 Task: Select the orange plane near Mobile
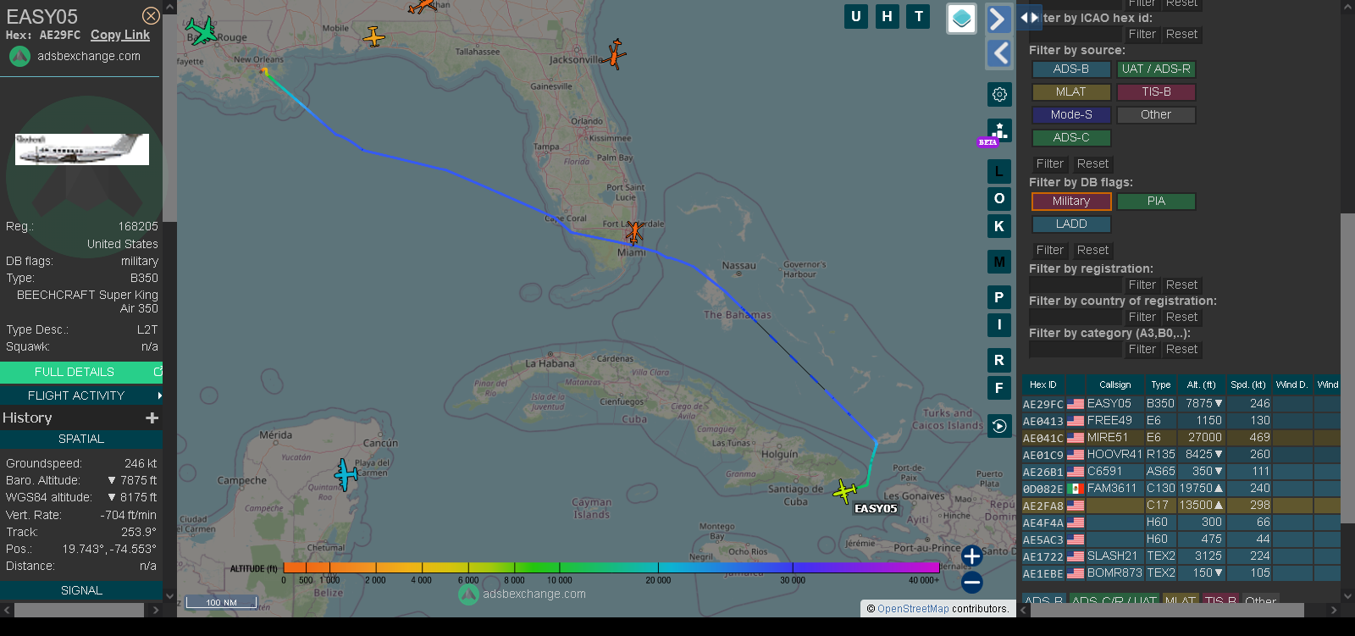[373, 36]
